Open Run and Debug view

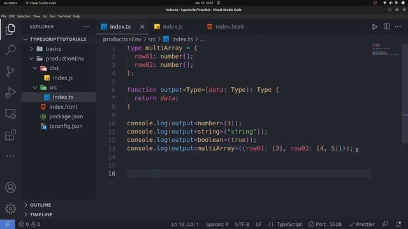tap(10, 92)
